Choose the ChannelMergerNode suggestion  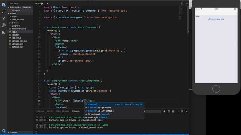[114, 108]
